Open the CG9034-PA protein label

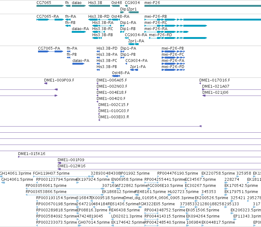click(136, 61)
